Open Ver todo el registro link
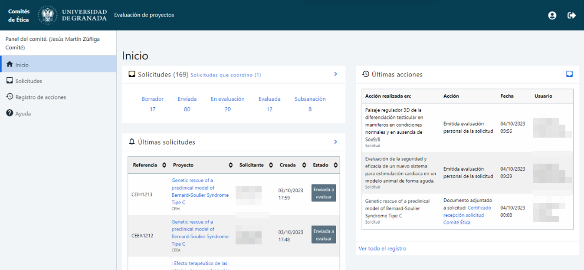 tap(382, 249)
